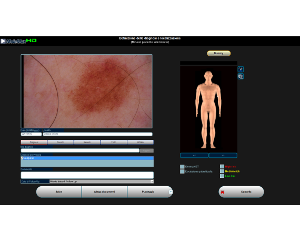Viewport: 300px width, 242px height.
Task: Click the Punteggio button
Action: 148,191
